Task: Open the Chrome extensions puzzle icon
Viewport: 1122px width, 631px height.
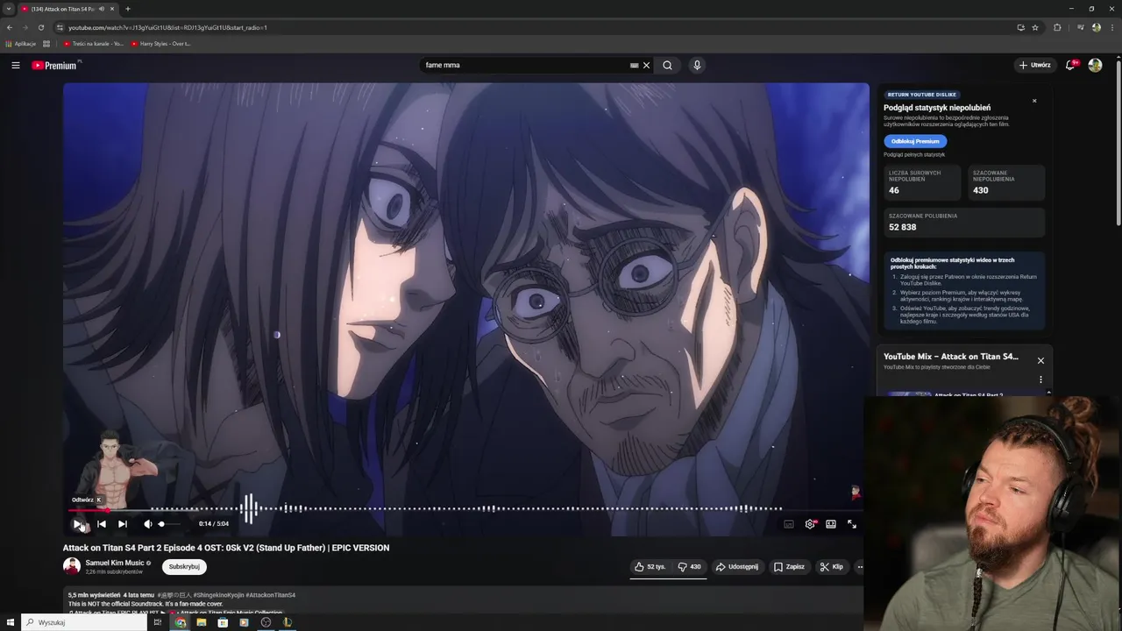Action: pyautogui.click(x=1057, y=27)
